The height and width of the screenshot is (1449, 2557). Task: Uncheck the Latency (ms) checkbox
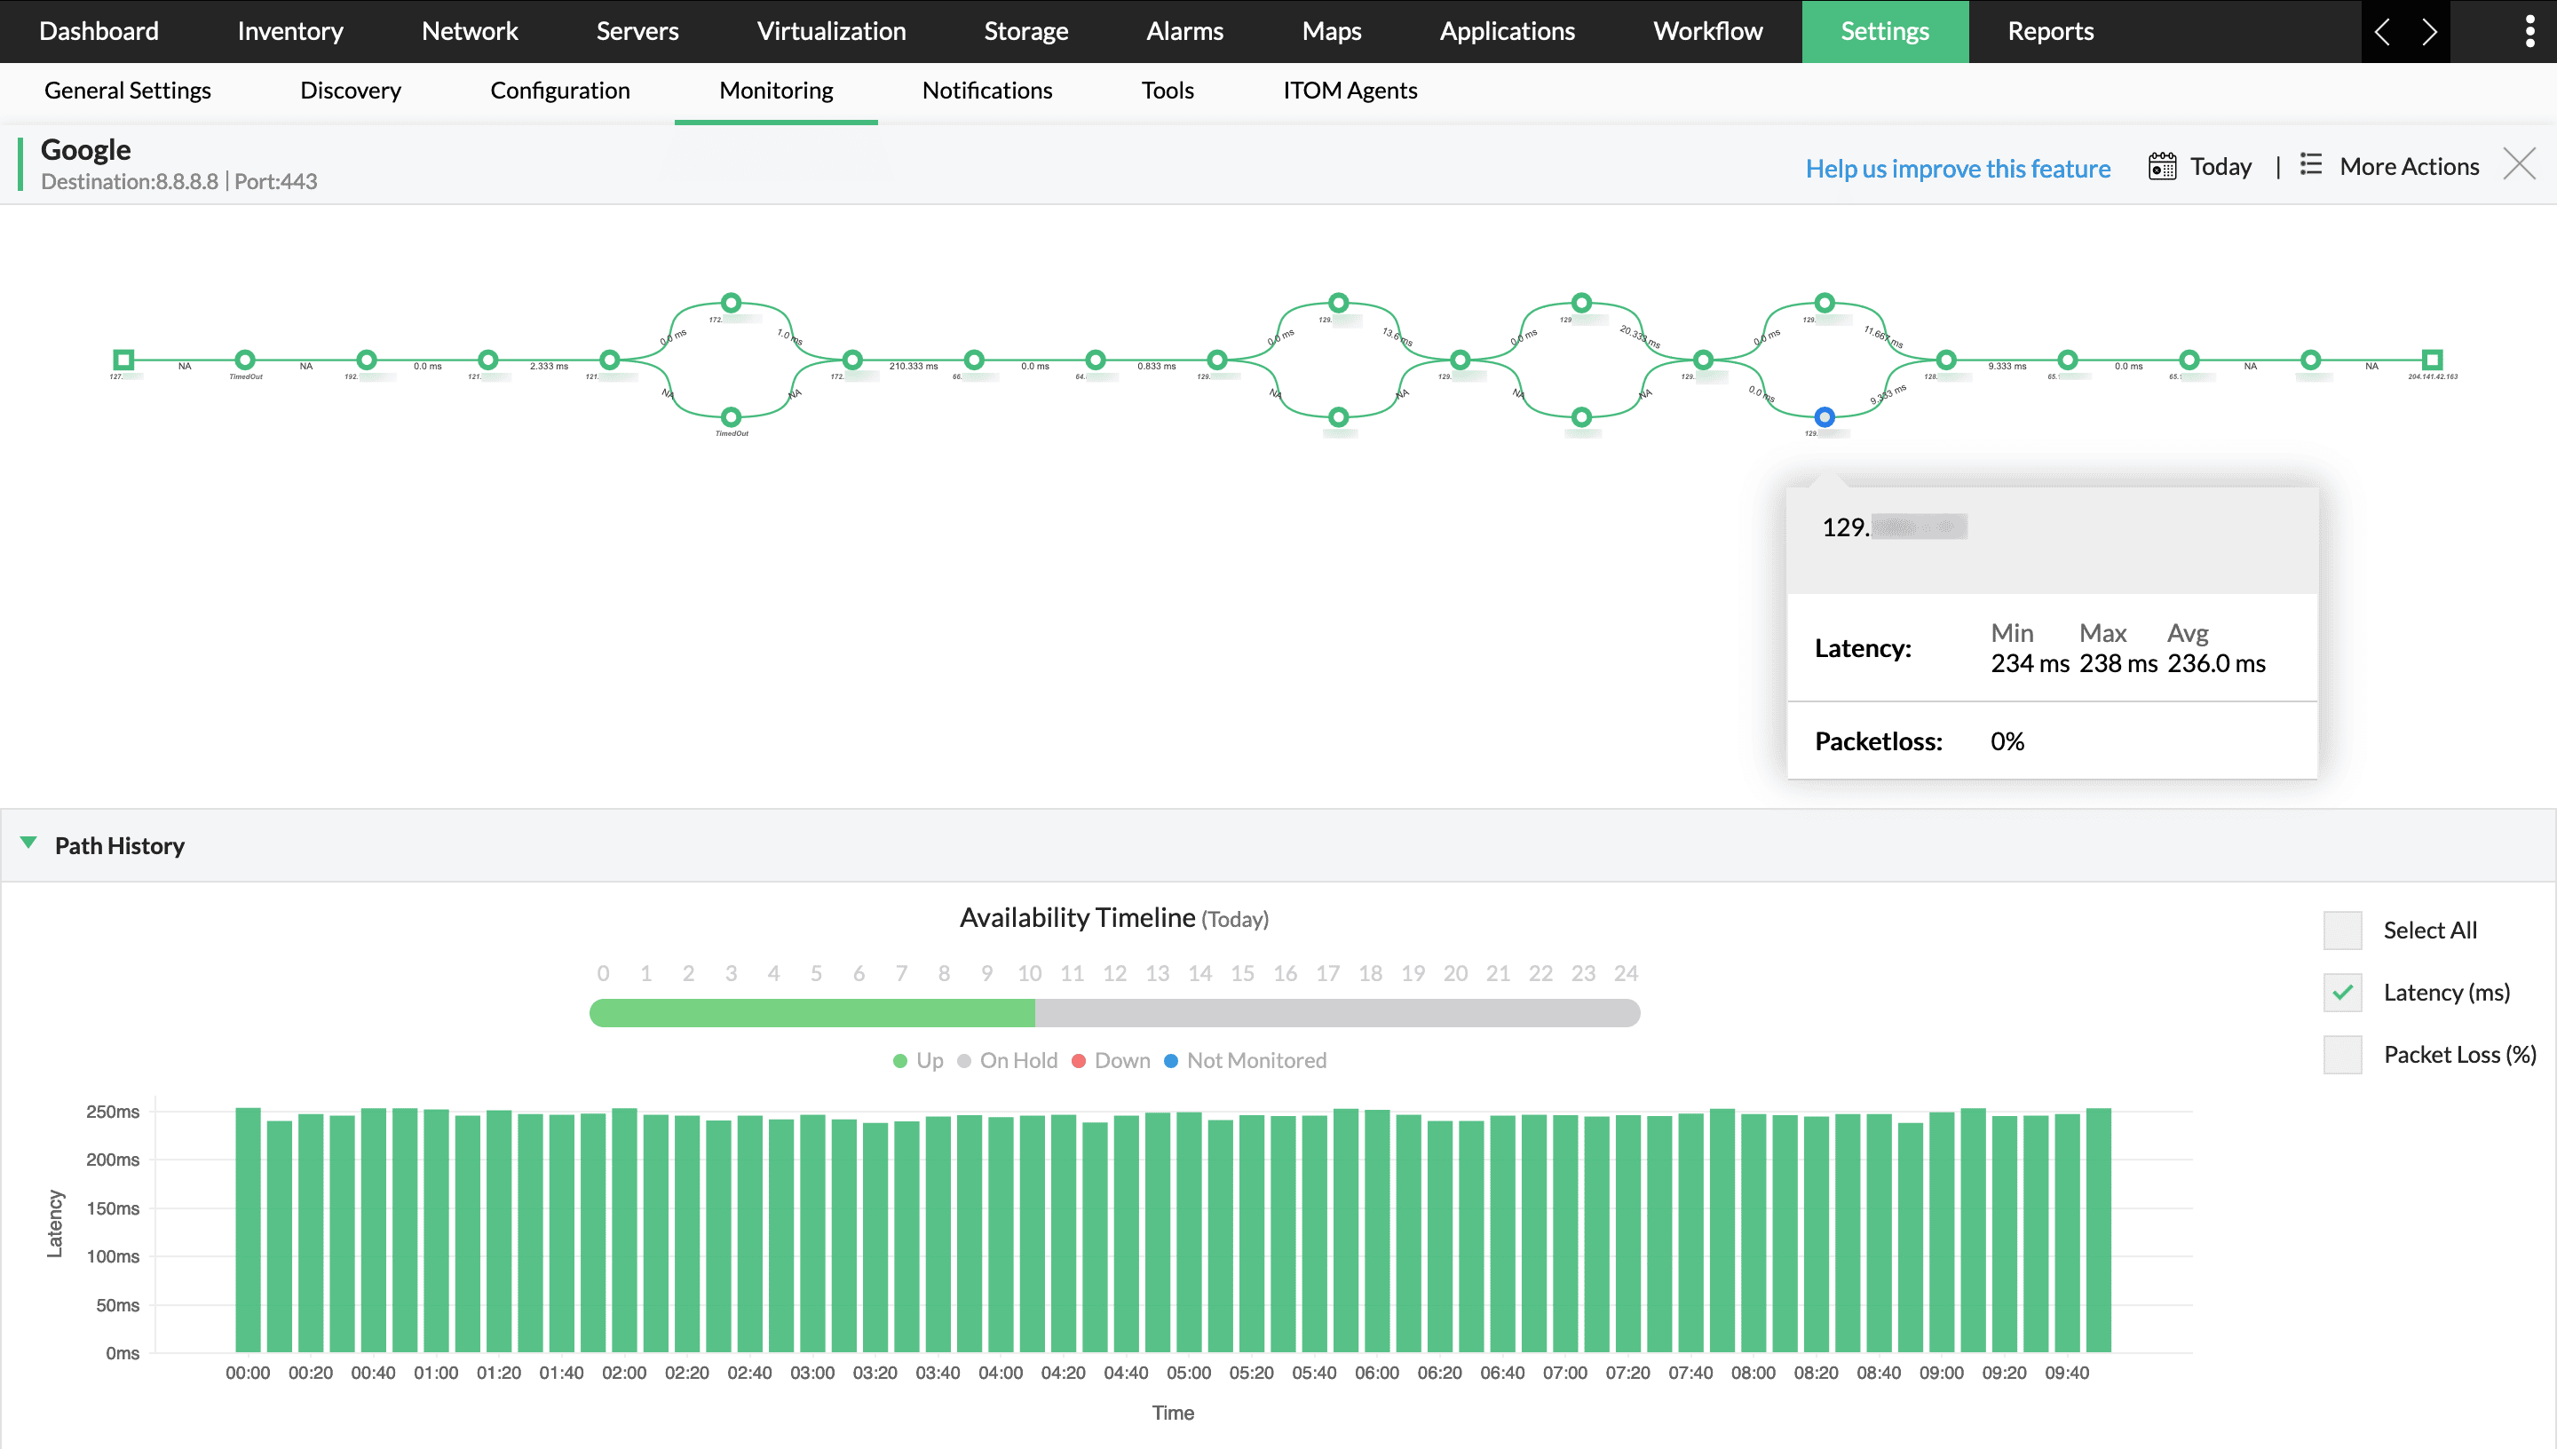click(2342, 993)
